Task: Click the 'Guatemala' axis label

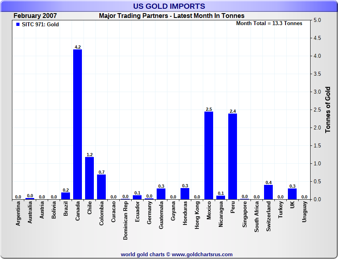Action: pos(161,215)
